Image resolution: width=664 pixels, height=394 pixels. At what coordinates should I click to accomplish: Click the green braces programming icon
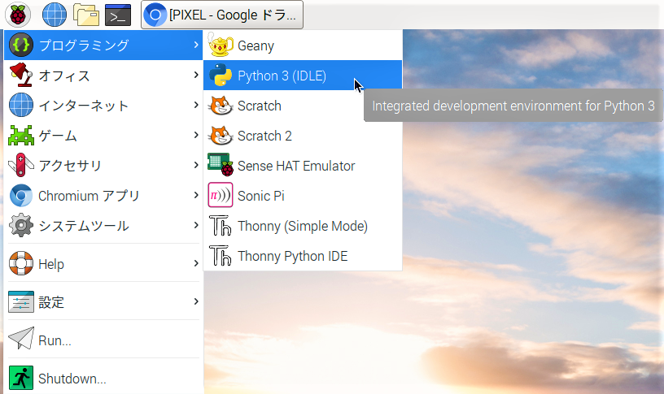click(21, 45)
